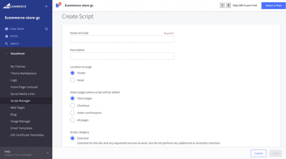
Task: Select the Head location radio button
Action: 72,80
